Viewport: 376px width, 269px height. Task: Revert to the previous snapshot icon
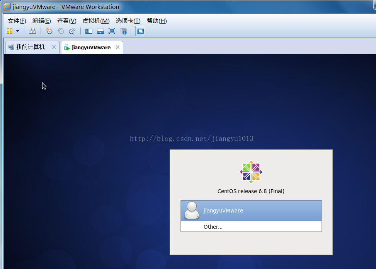click(61, 31)
